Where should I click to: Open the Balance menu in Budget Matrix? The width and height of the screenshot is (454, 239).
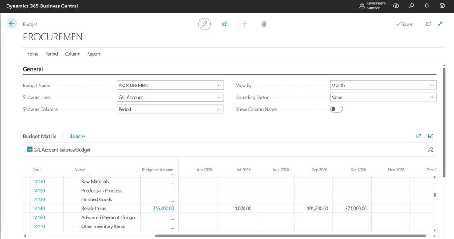coord(77,136)
